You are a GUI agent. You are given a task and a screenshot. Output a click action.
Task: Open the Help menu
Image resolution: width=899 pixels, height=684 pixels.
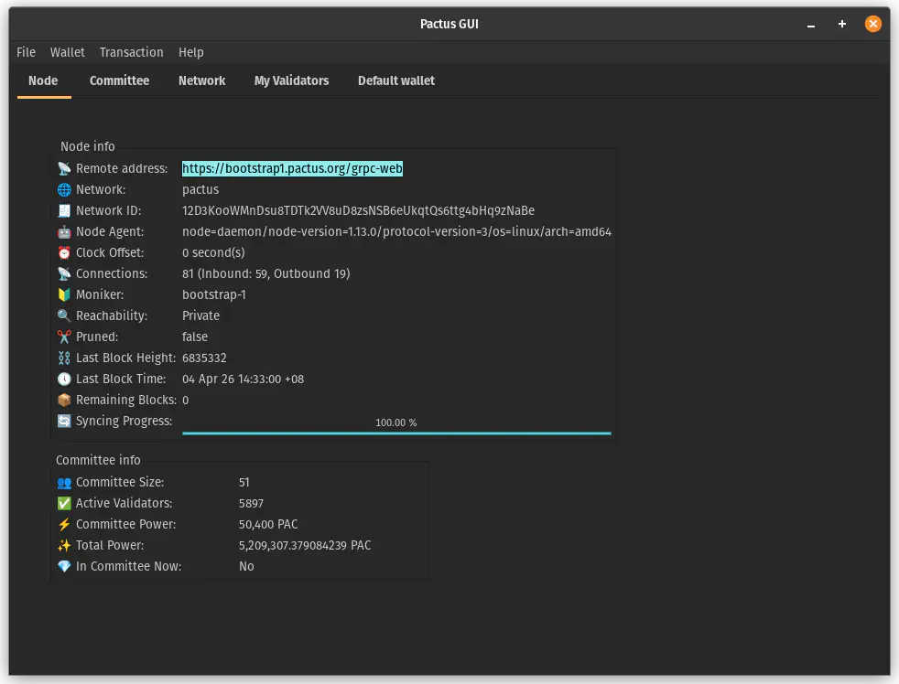[x=191, y=52]
